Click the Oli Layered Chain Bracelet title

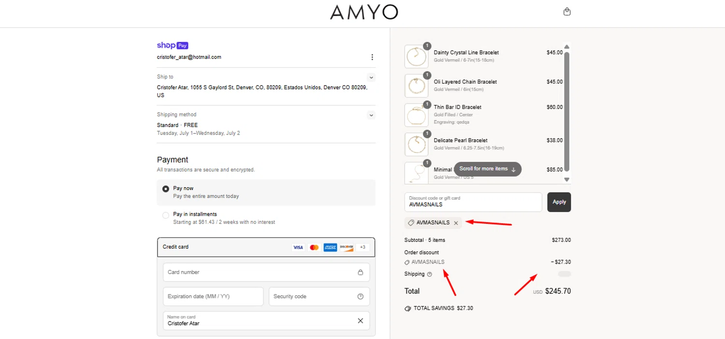(465, 82)
